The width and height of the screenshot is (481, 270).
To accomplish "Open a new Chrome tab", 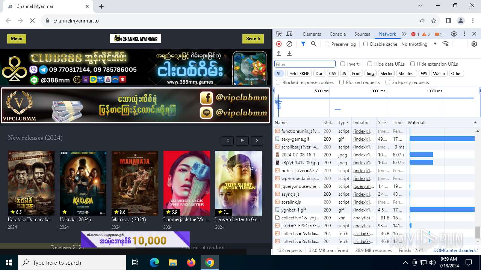I will (x=101, y=6).
